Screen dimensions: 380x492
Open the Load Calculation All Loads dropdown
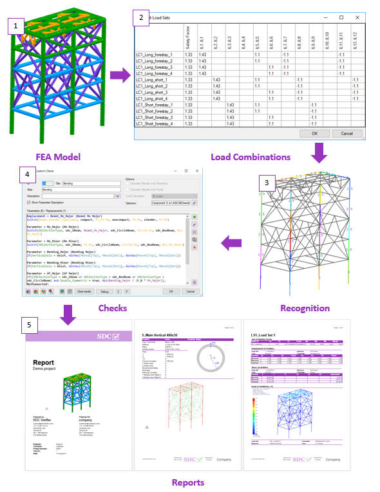pos(174,196)
